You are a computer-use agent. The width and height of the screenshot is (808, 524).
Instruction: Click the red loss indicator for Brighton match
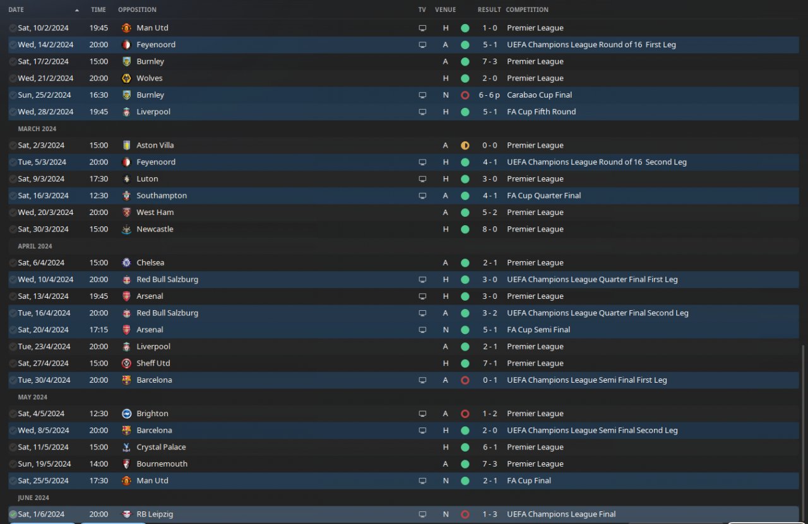tap(465, 414)
